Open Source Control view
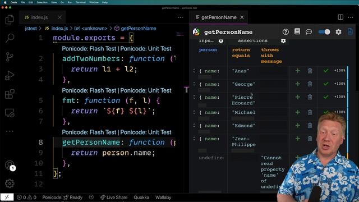The width and height of the screenshot is (359, 202). 10,57
